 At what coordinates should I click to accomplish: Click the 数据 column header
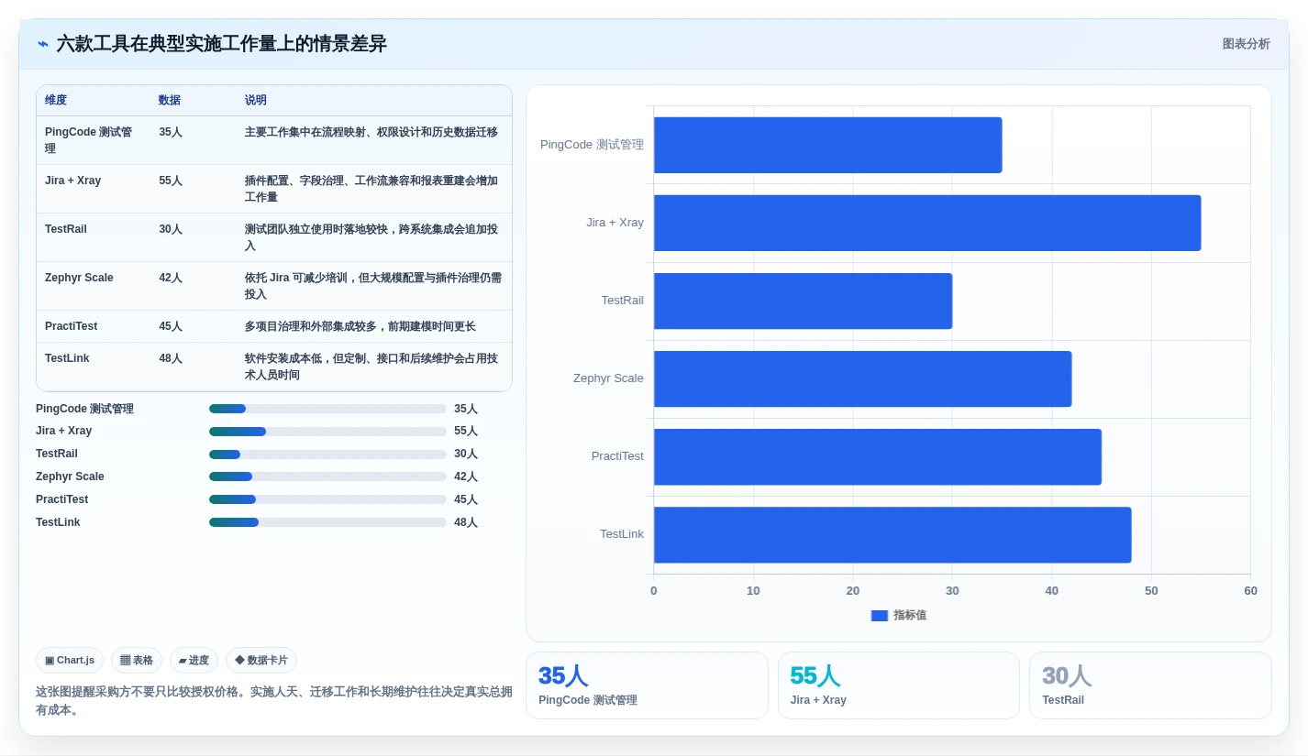(x=194, y=101)
